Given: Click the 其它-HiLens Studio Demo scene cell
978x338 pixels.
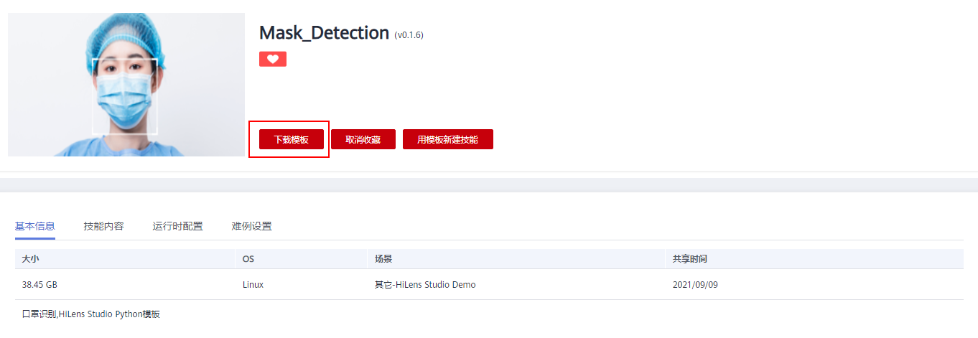Looking at the screenshot, I should 425,285.
